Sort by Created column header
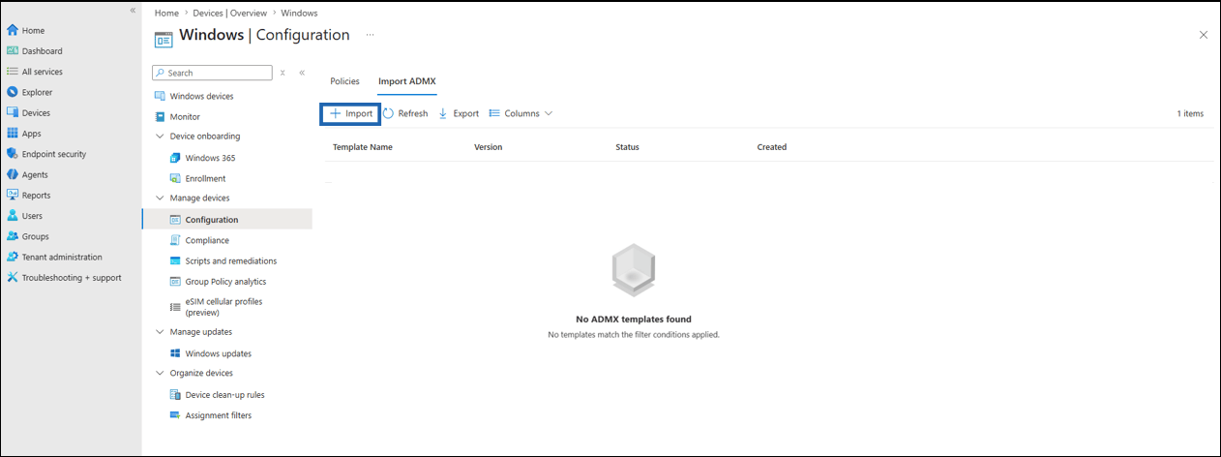This screenshot has height=457, width=1221. click(x=772, y=147)
